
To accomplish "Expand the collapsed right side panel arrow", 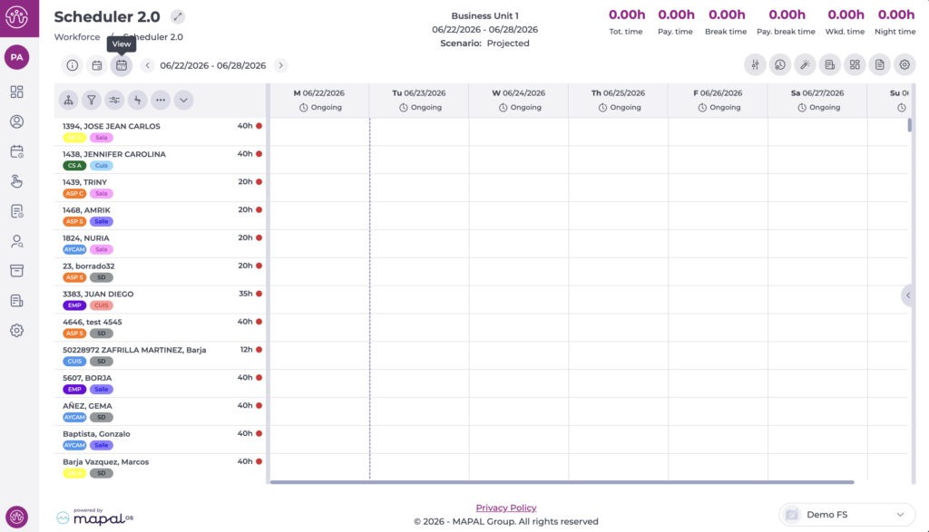I will (907, 295).
